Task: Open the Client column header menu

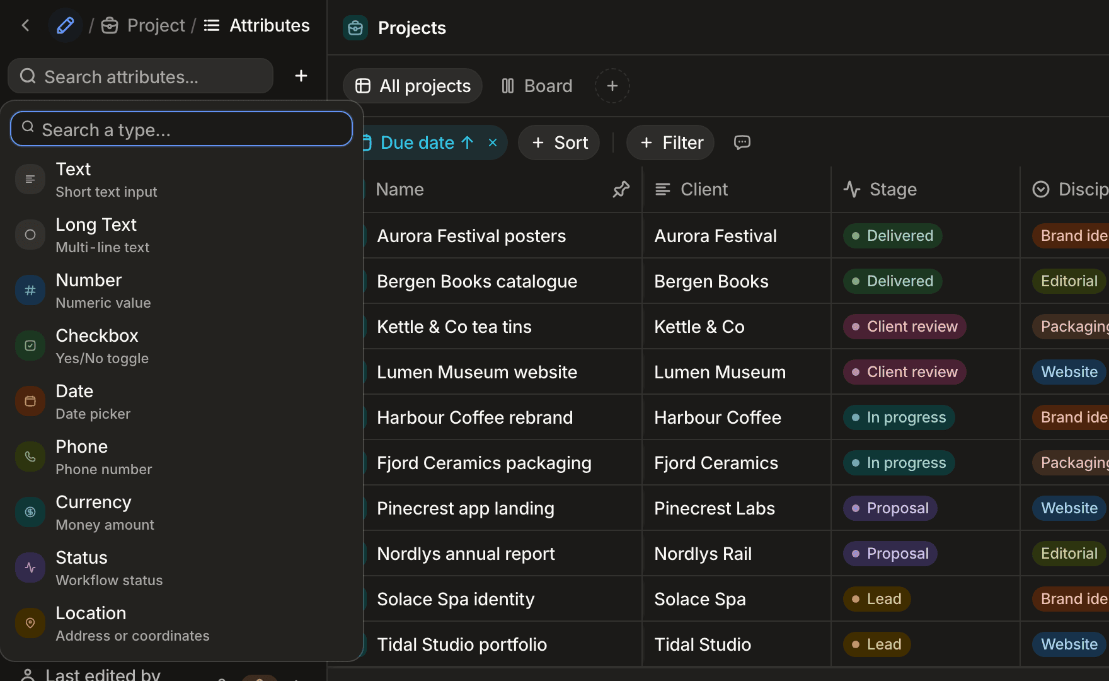Action: click(736, 189)
